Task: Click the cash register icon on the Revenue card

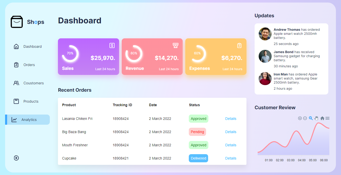Action: [x=176, y=45]
